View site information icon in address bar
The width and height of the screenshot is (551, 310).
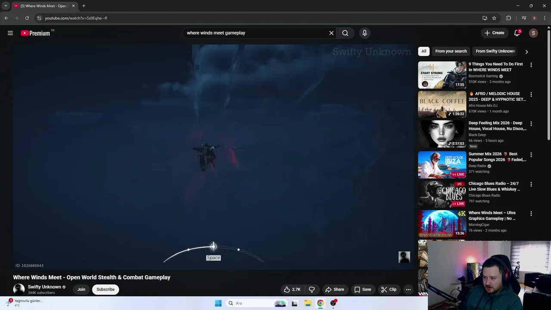pos(39,18)
